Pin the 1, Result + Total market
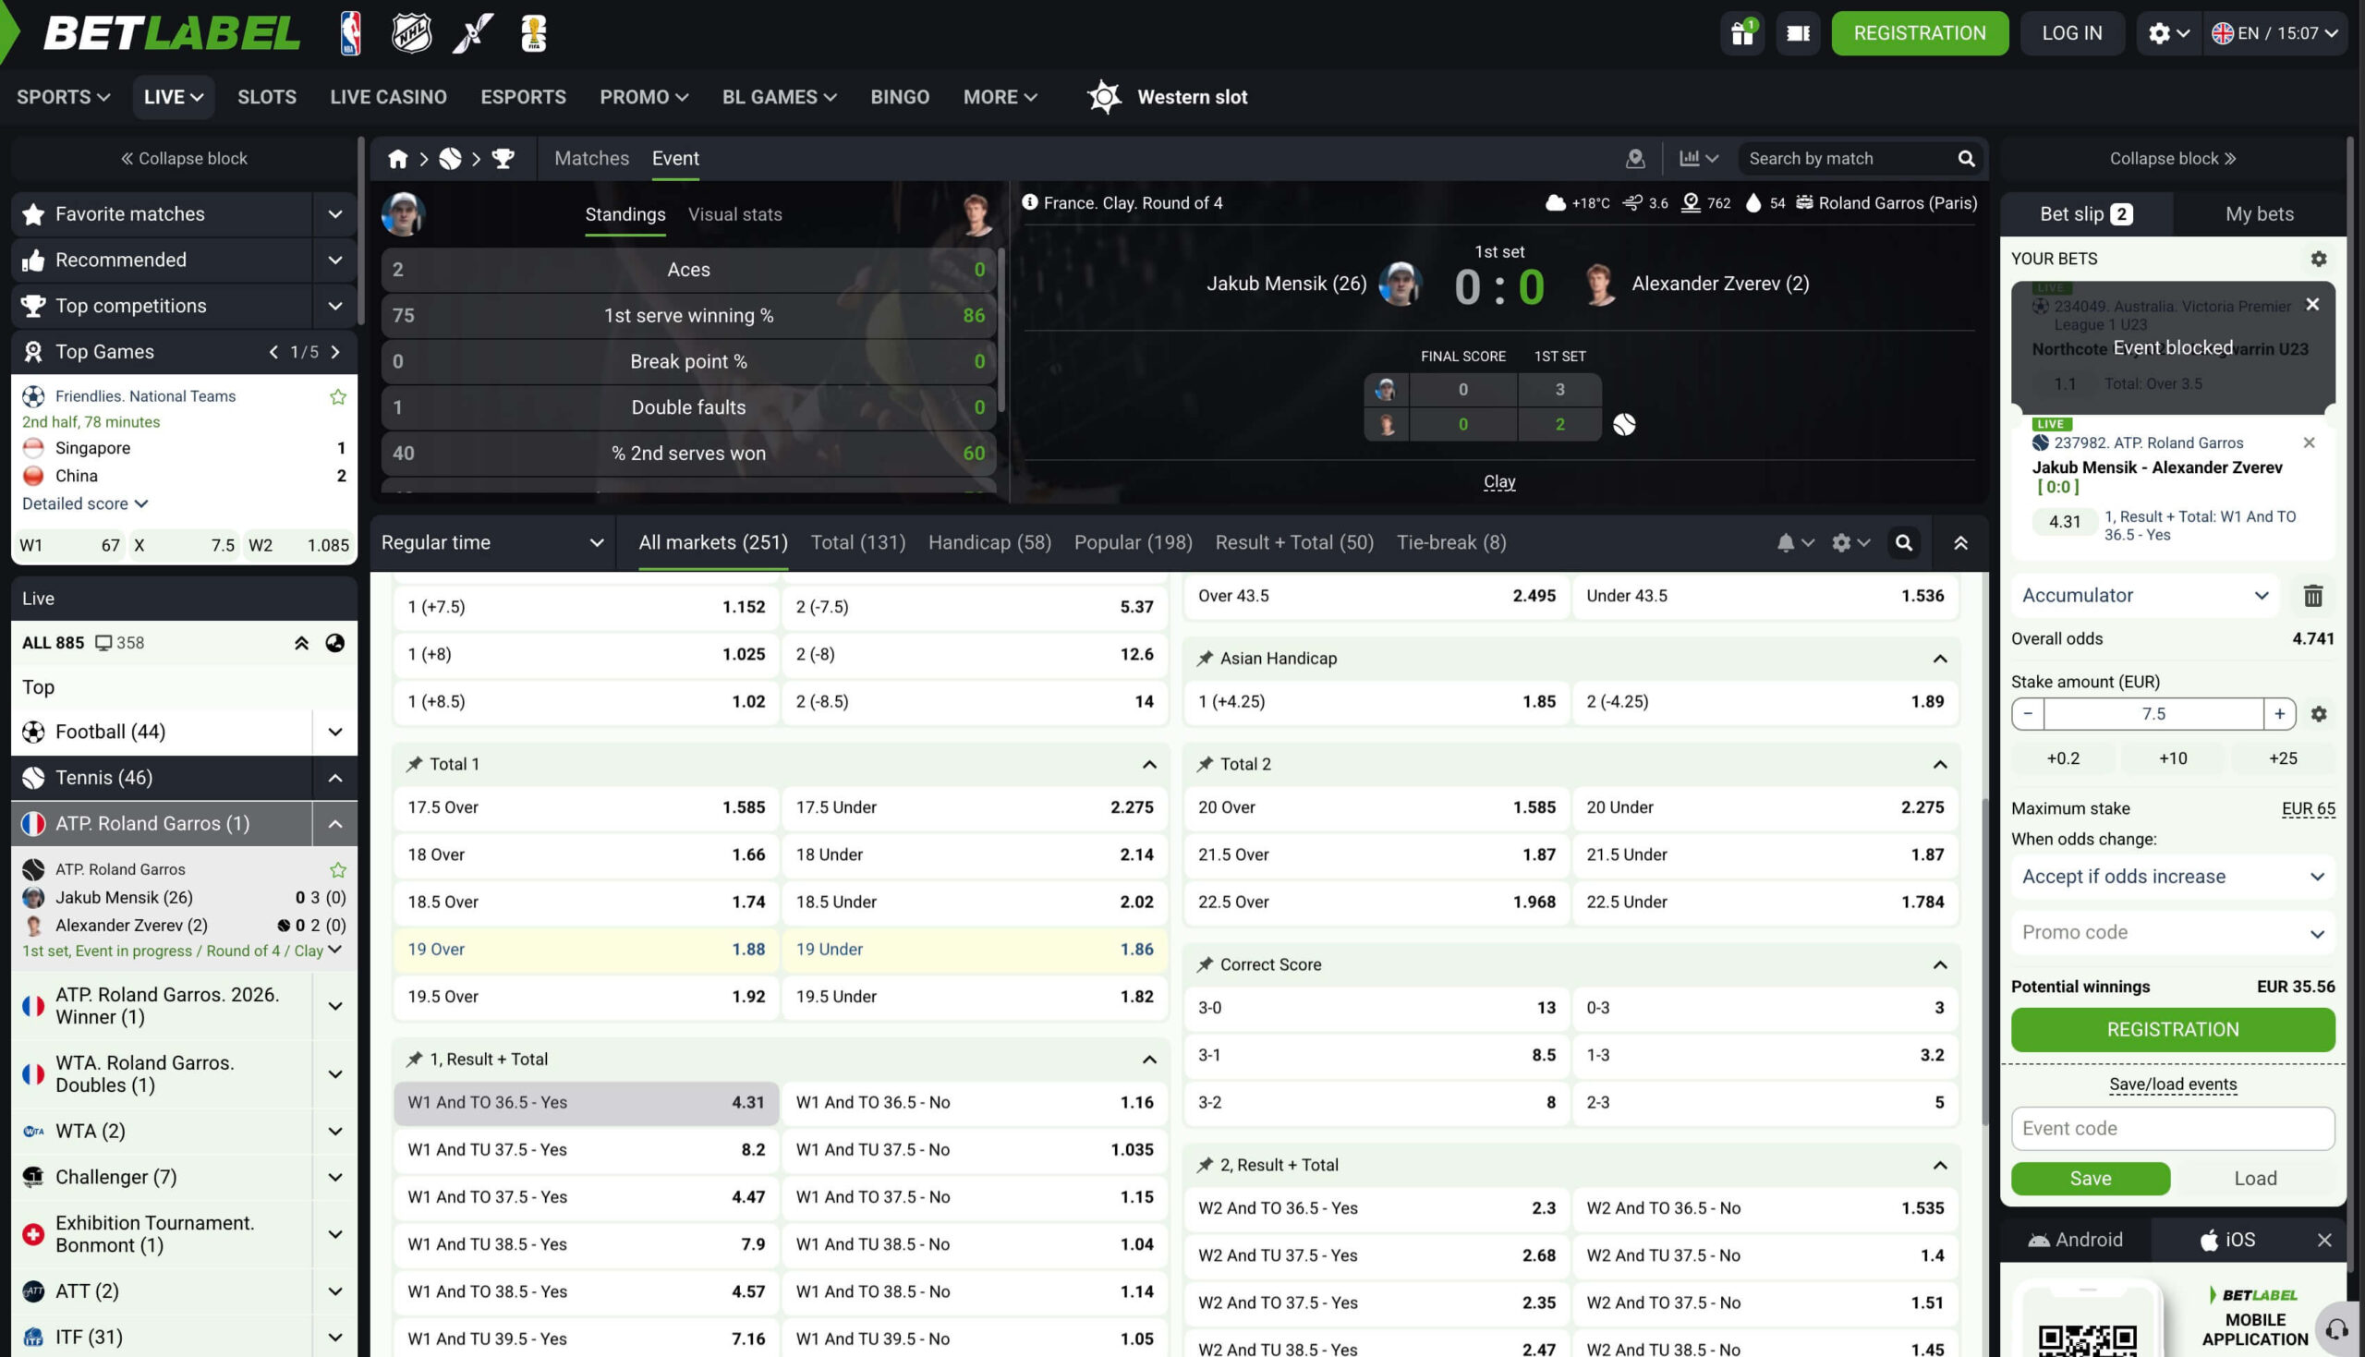This screenshot has width=2365, height=1357. [x=414, y=1060]
